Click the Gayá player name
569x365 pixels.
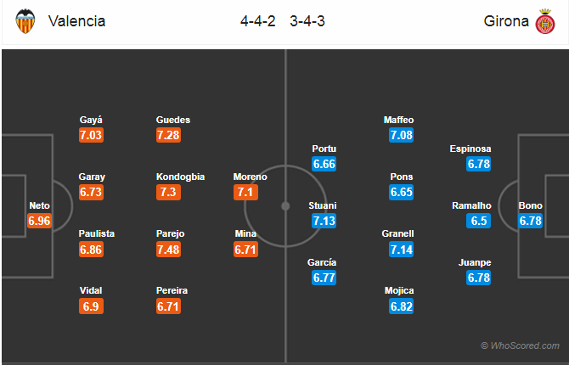pos(91,121)
